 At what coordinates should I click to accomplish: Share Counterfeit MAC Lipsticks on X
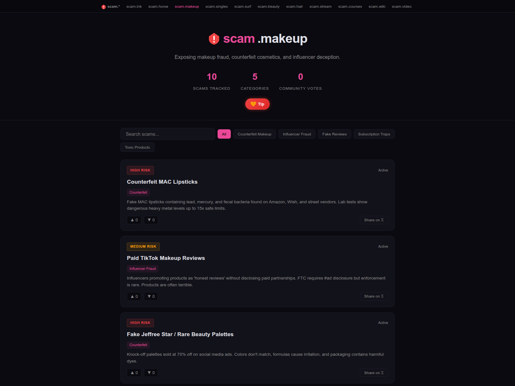click(374, 220)
